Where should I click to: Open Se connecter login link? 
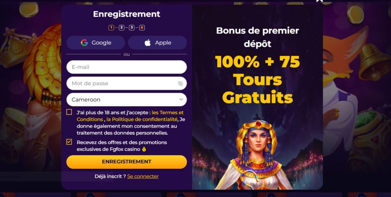coord(143,176)
